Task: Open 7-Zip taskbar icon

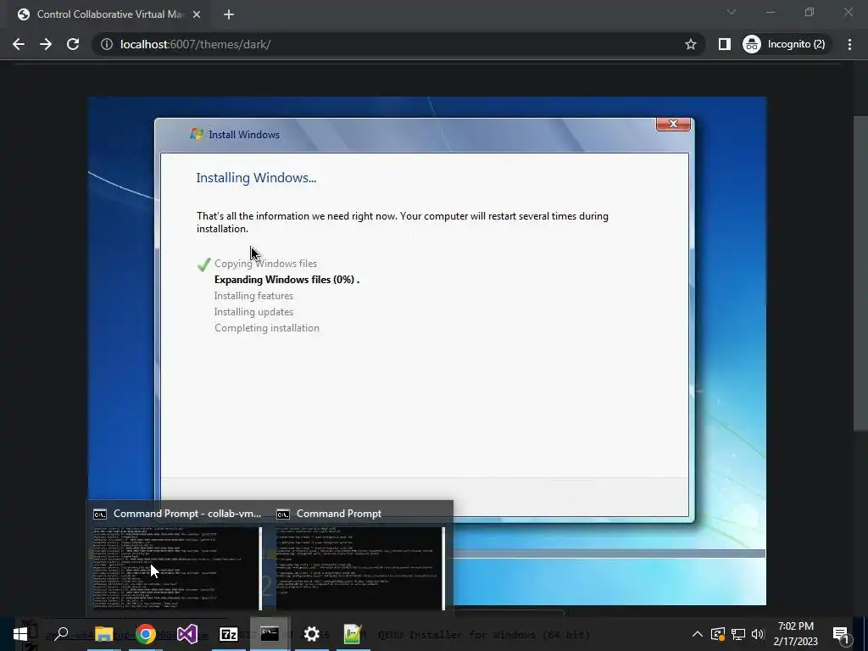Action: (229, 634)
